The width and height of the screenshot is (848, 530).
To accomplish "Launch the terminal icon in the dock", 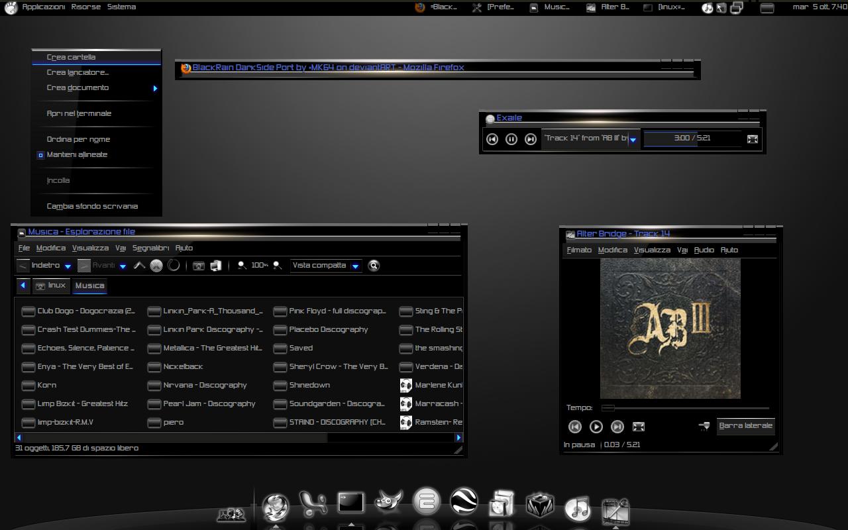I will (x=351, y=503).
